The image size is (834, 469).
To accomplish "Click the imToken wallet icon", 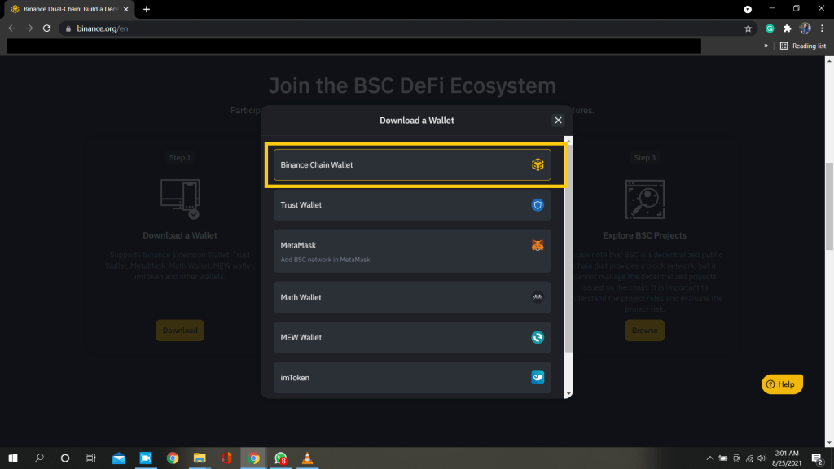I will pyautogui.click(x=537, y=378).
